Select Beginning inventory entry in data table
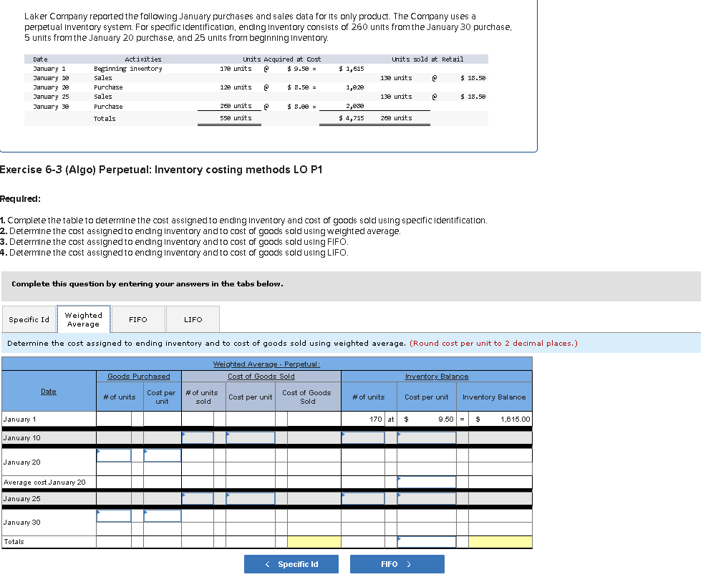This screenshot has width=726, height=582. 127,69
